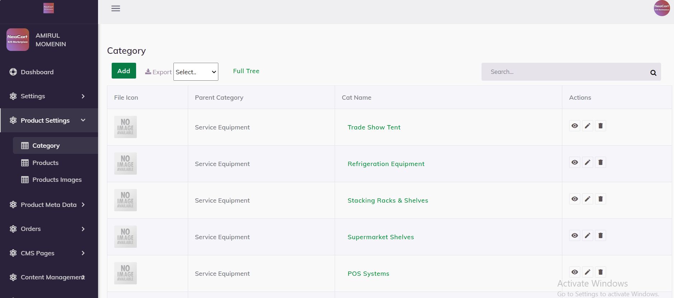
Task: Open Products in the sidebar
Action: point(45,163)
